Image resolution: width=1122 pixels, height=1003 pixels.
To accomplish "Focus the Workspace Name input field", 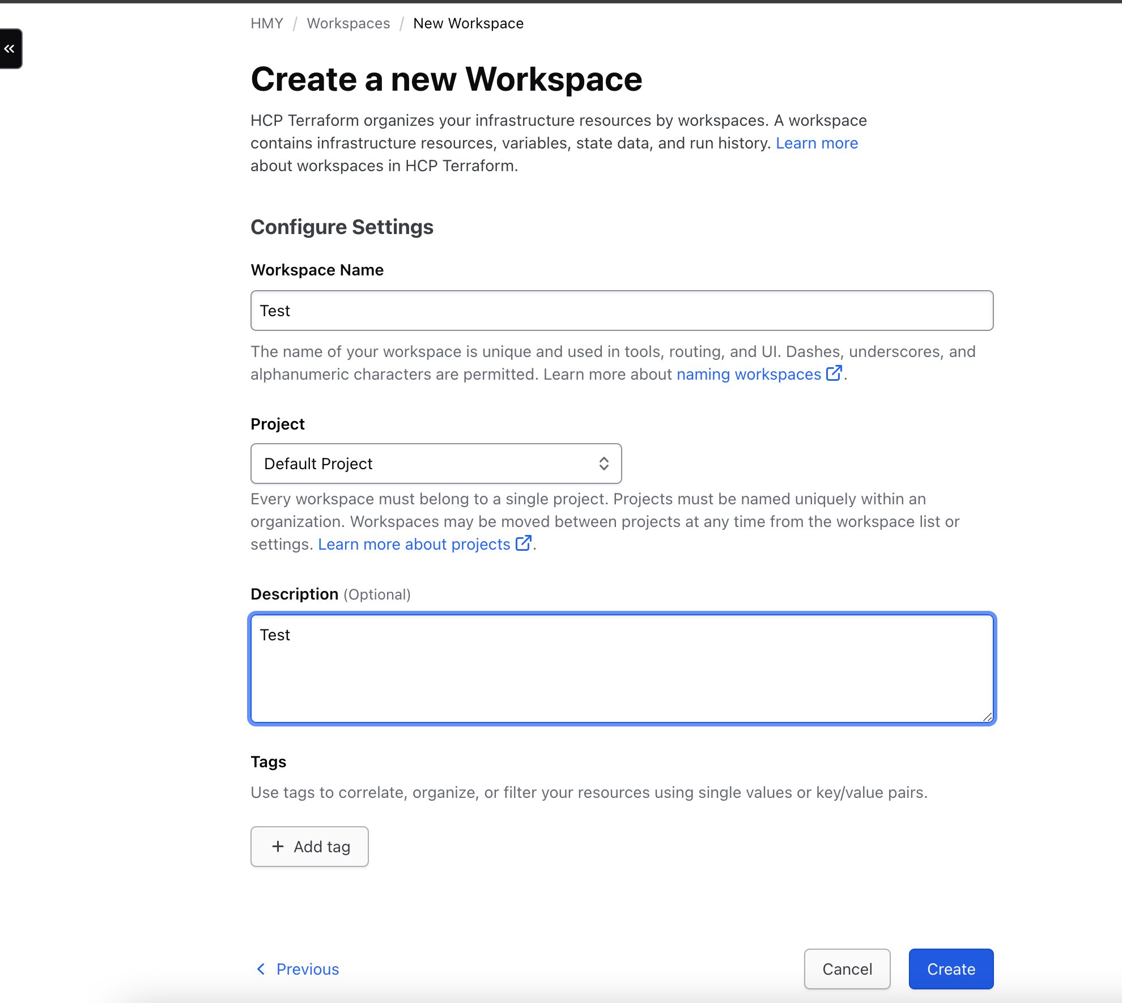I will pyautogui.click(x=622, y=311).
